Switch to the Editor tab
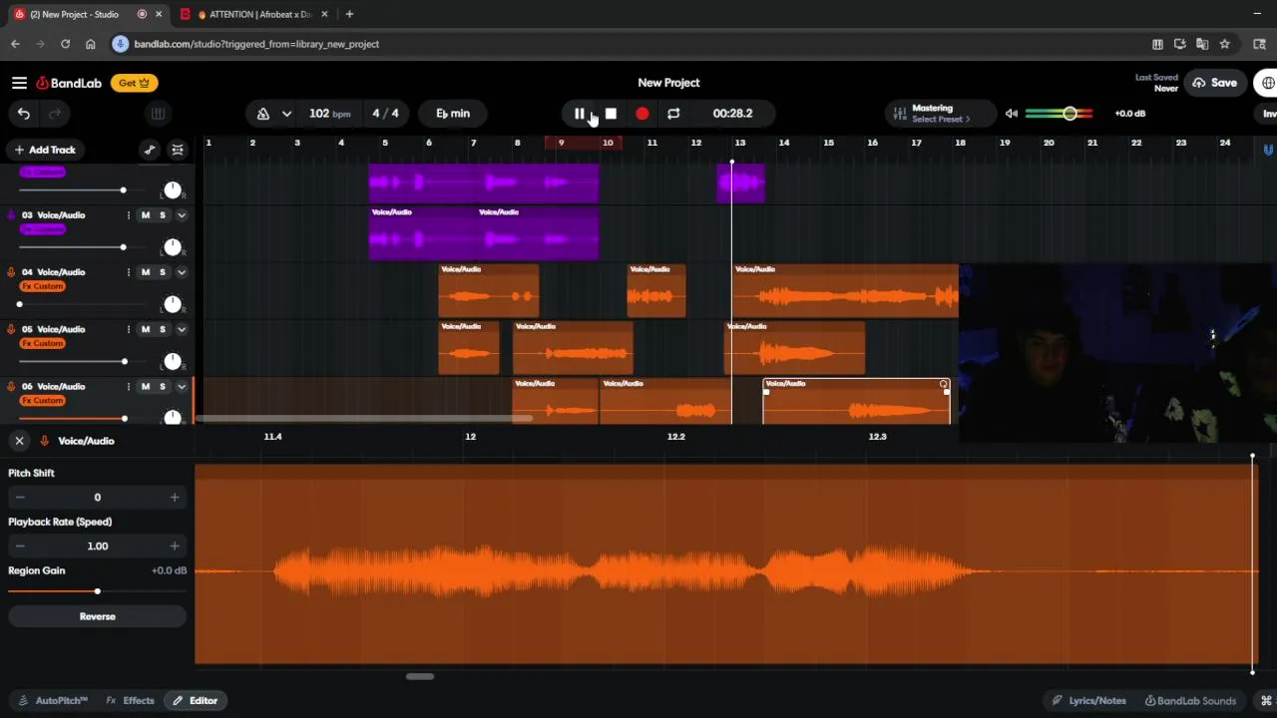 [x=195, y=700]
